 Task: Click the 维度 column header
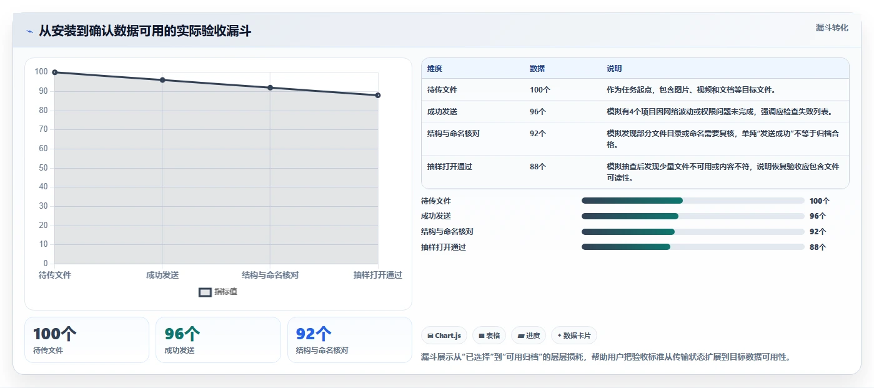pyautogui.click(x=435, y=69)
